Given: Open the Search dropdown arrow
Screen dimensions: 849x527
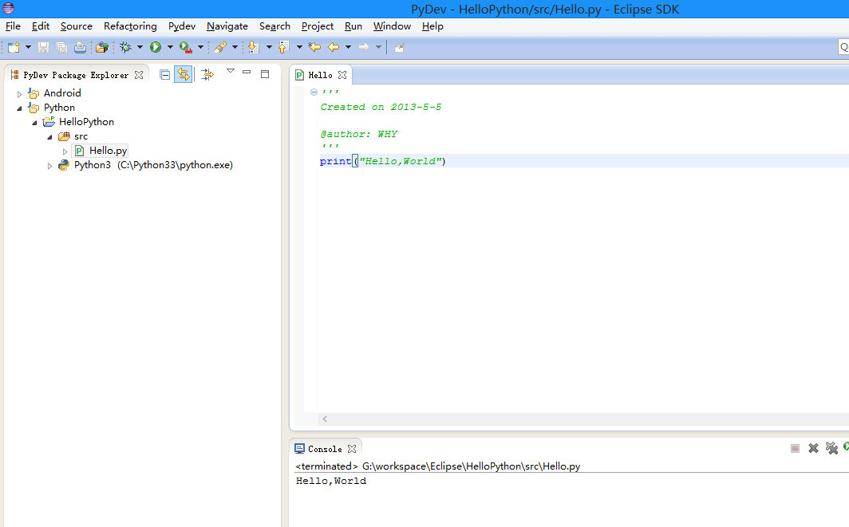Looking at the screenshot, I should pyautogui.click(x=235, y=48).
